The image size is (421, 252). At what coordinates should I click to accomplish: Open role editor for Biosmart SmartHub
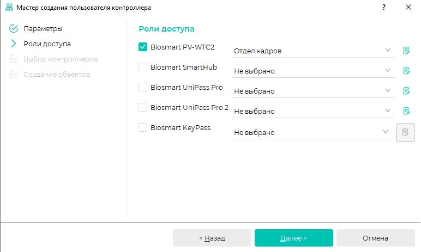406,71
